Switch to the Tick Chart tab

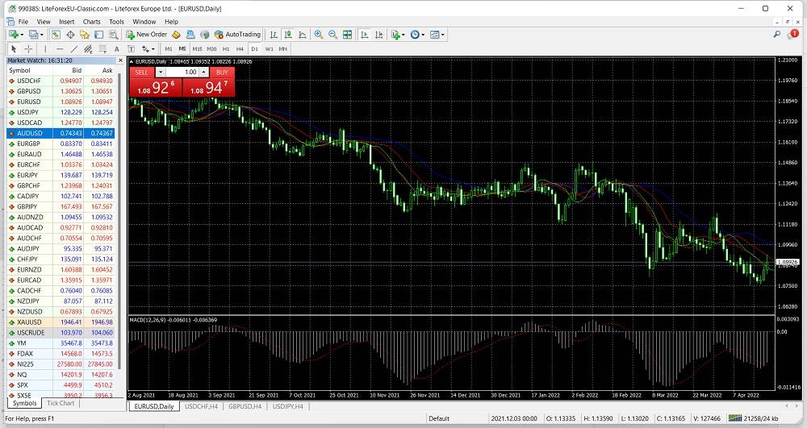pos(61,403)
